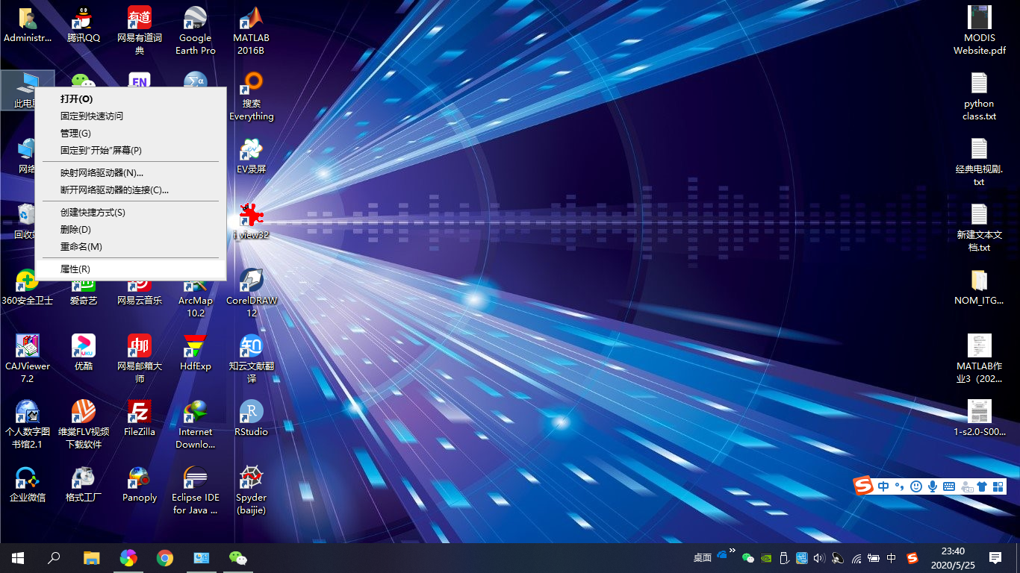Screen dimensions: 1020x573
Task: Toggle punctuation mode on Sogou bar
Action: [900, 486]
